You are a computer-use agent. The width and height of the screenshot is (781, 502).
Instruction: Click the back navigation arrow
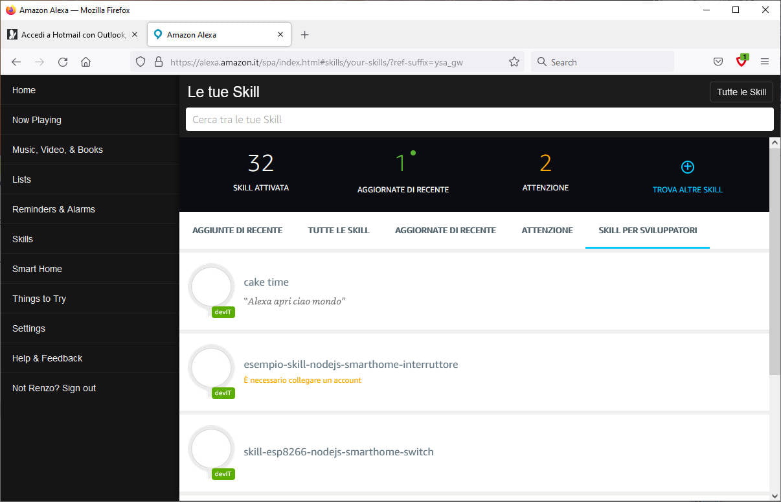tap(16, 62)
